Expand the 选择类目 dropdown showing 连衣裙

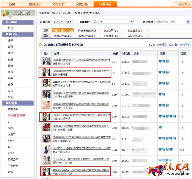pos(113,22)
